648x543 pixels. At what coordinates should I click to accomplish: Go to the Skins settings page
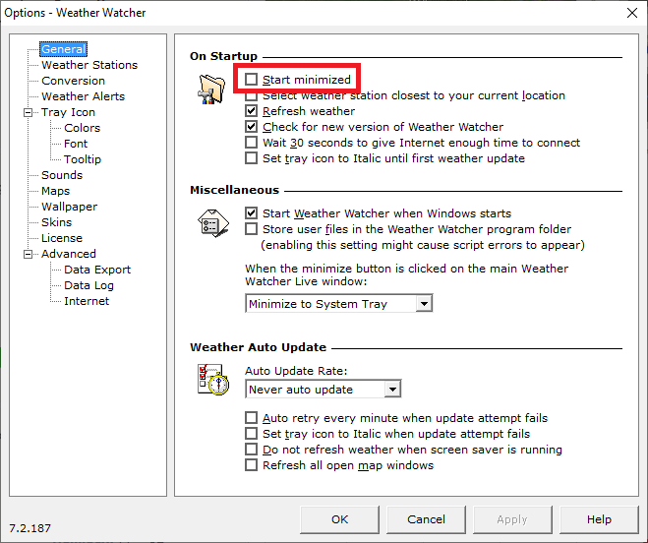pos(56,222)
